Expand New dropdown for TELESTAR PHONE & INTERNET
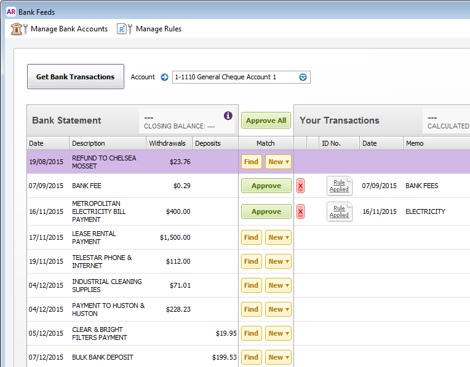470x367 pixels. click(279, 261)
